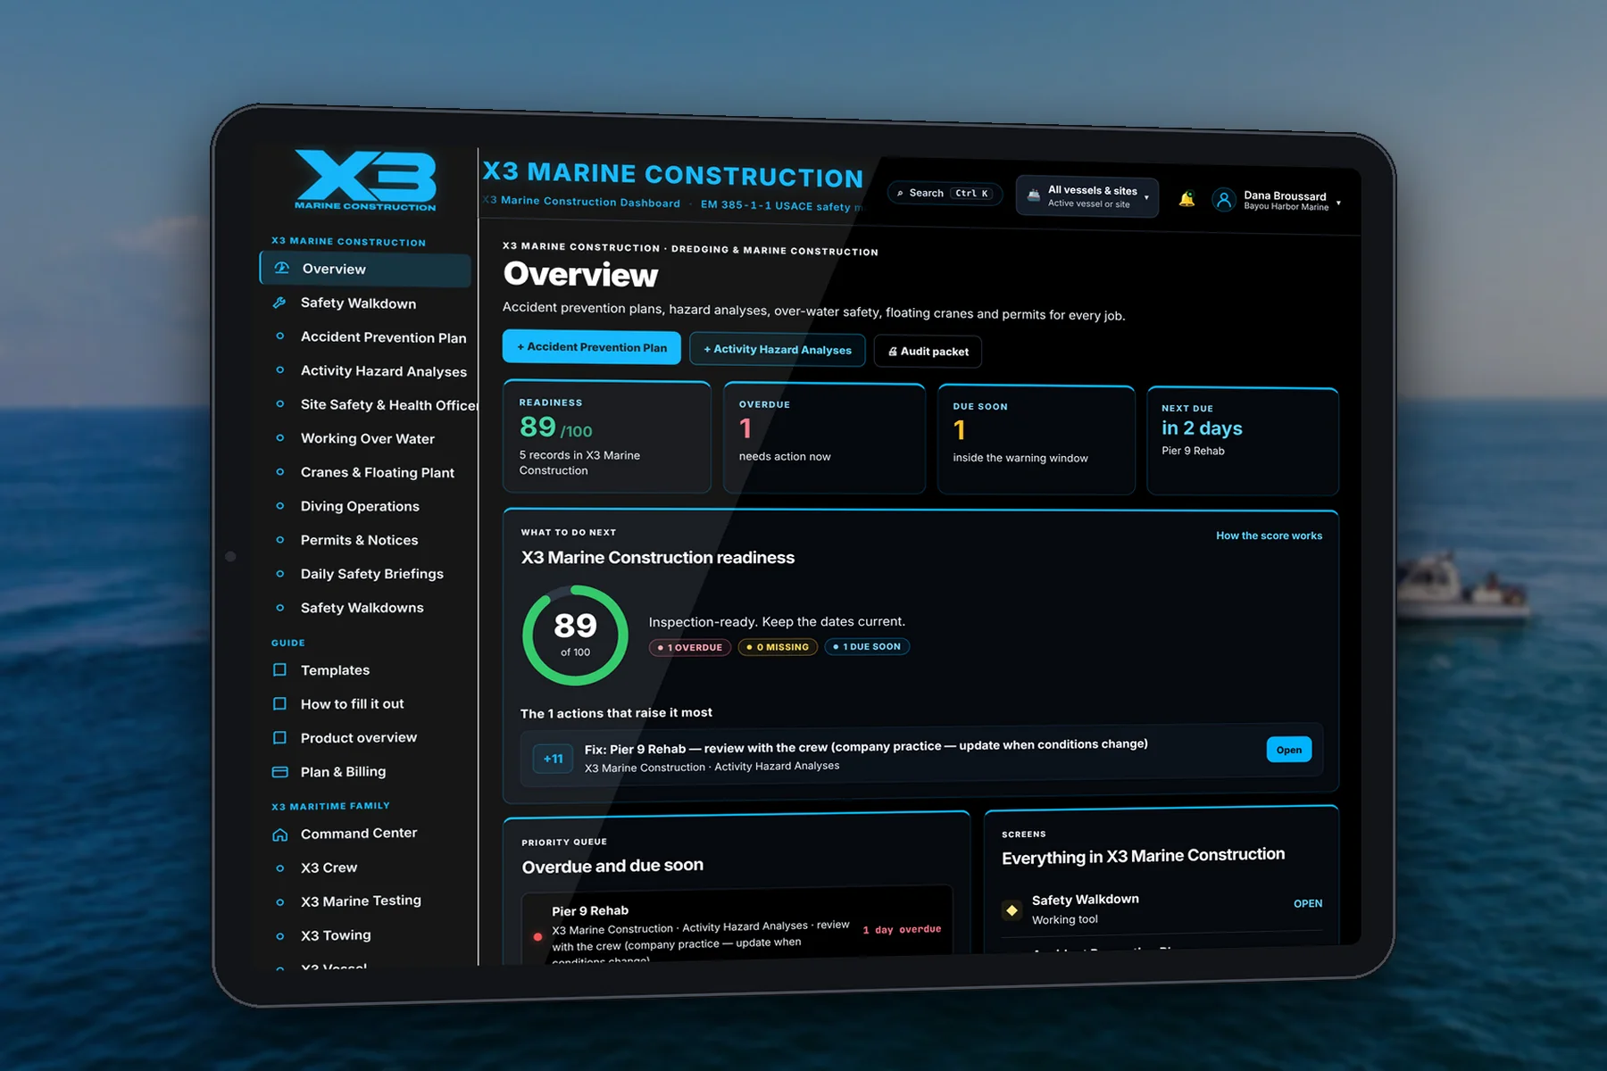
Task: Select Permits & Notices in sidebar
Action: 359,540
